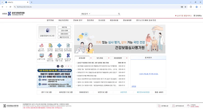This screenshot has height=109, width=203.
Task: Open the 의료기준관리 menu
Action: click(63, 20)
